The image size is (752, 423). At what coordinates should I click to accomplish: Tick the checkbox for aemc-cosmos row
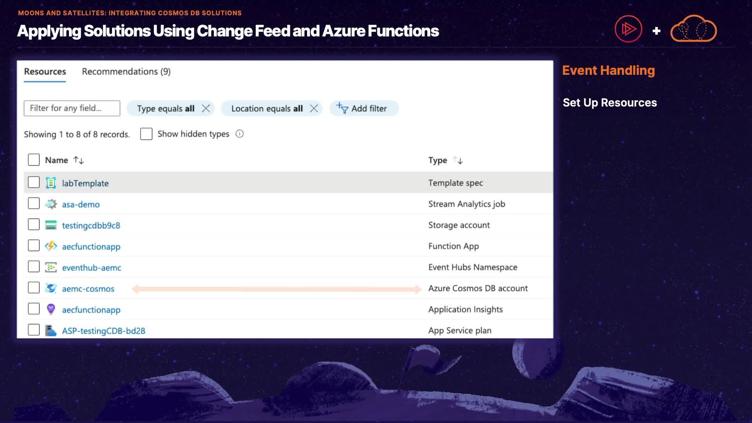[x=34, y=288]
